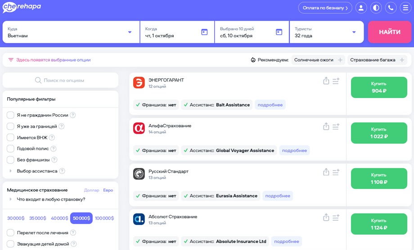The height and width of the screenshot is (250, 414).
Task: Focus the Поиск по опциям field
Action: (60, 80)
